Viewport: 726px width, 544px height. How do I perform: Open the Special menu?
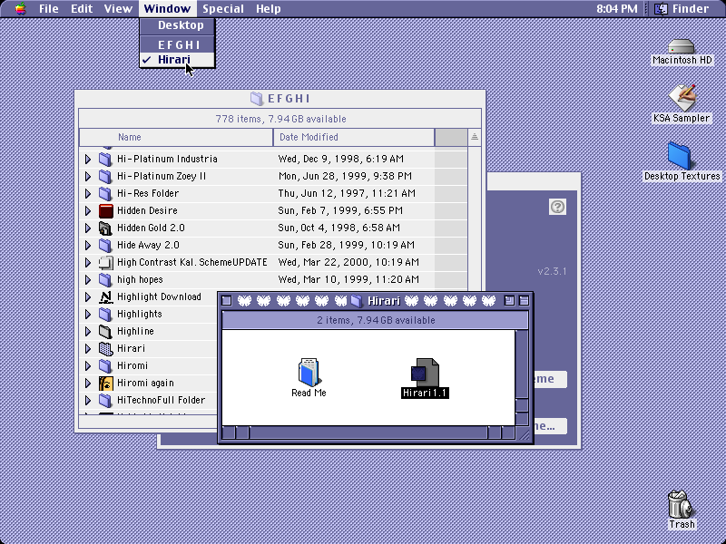222,8
